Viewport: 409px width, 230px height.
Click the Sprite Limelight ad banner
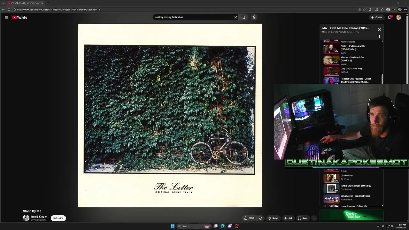351,215
